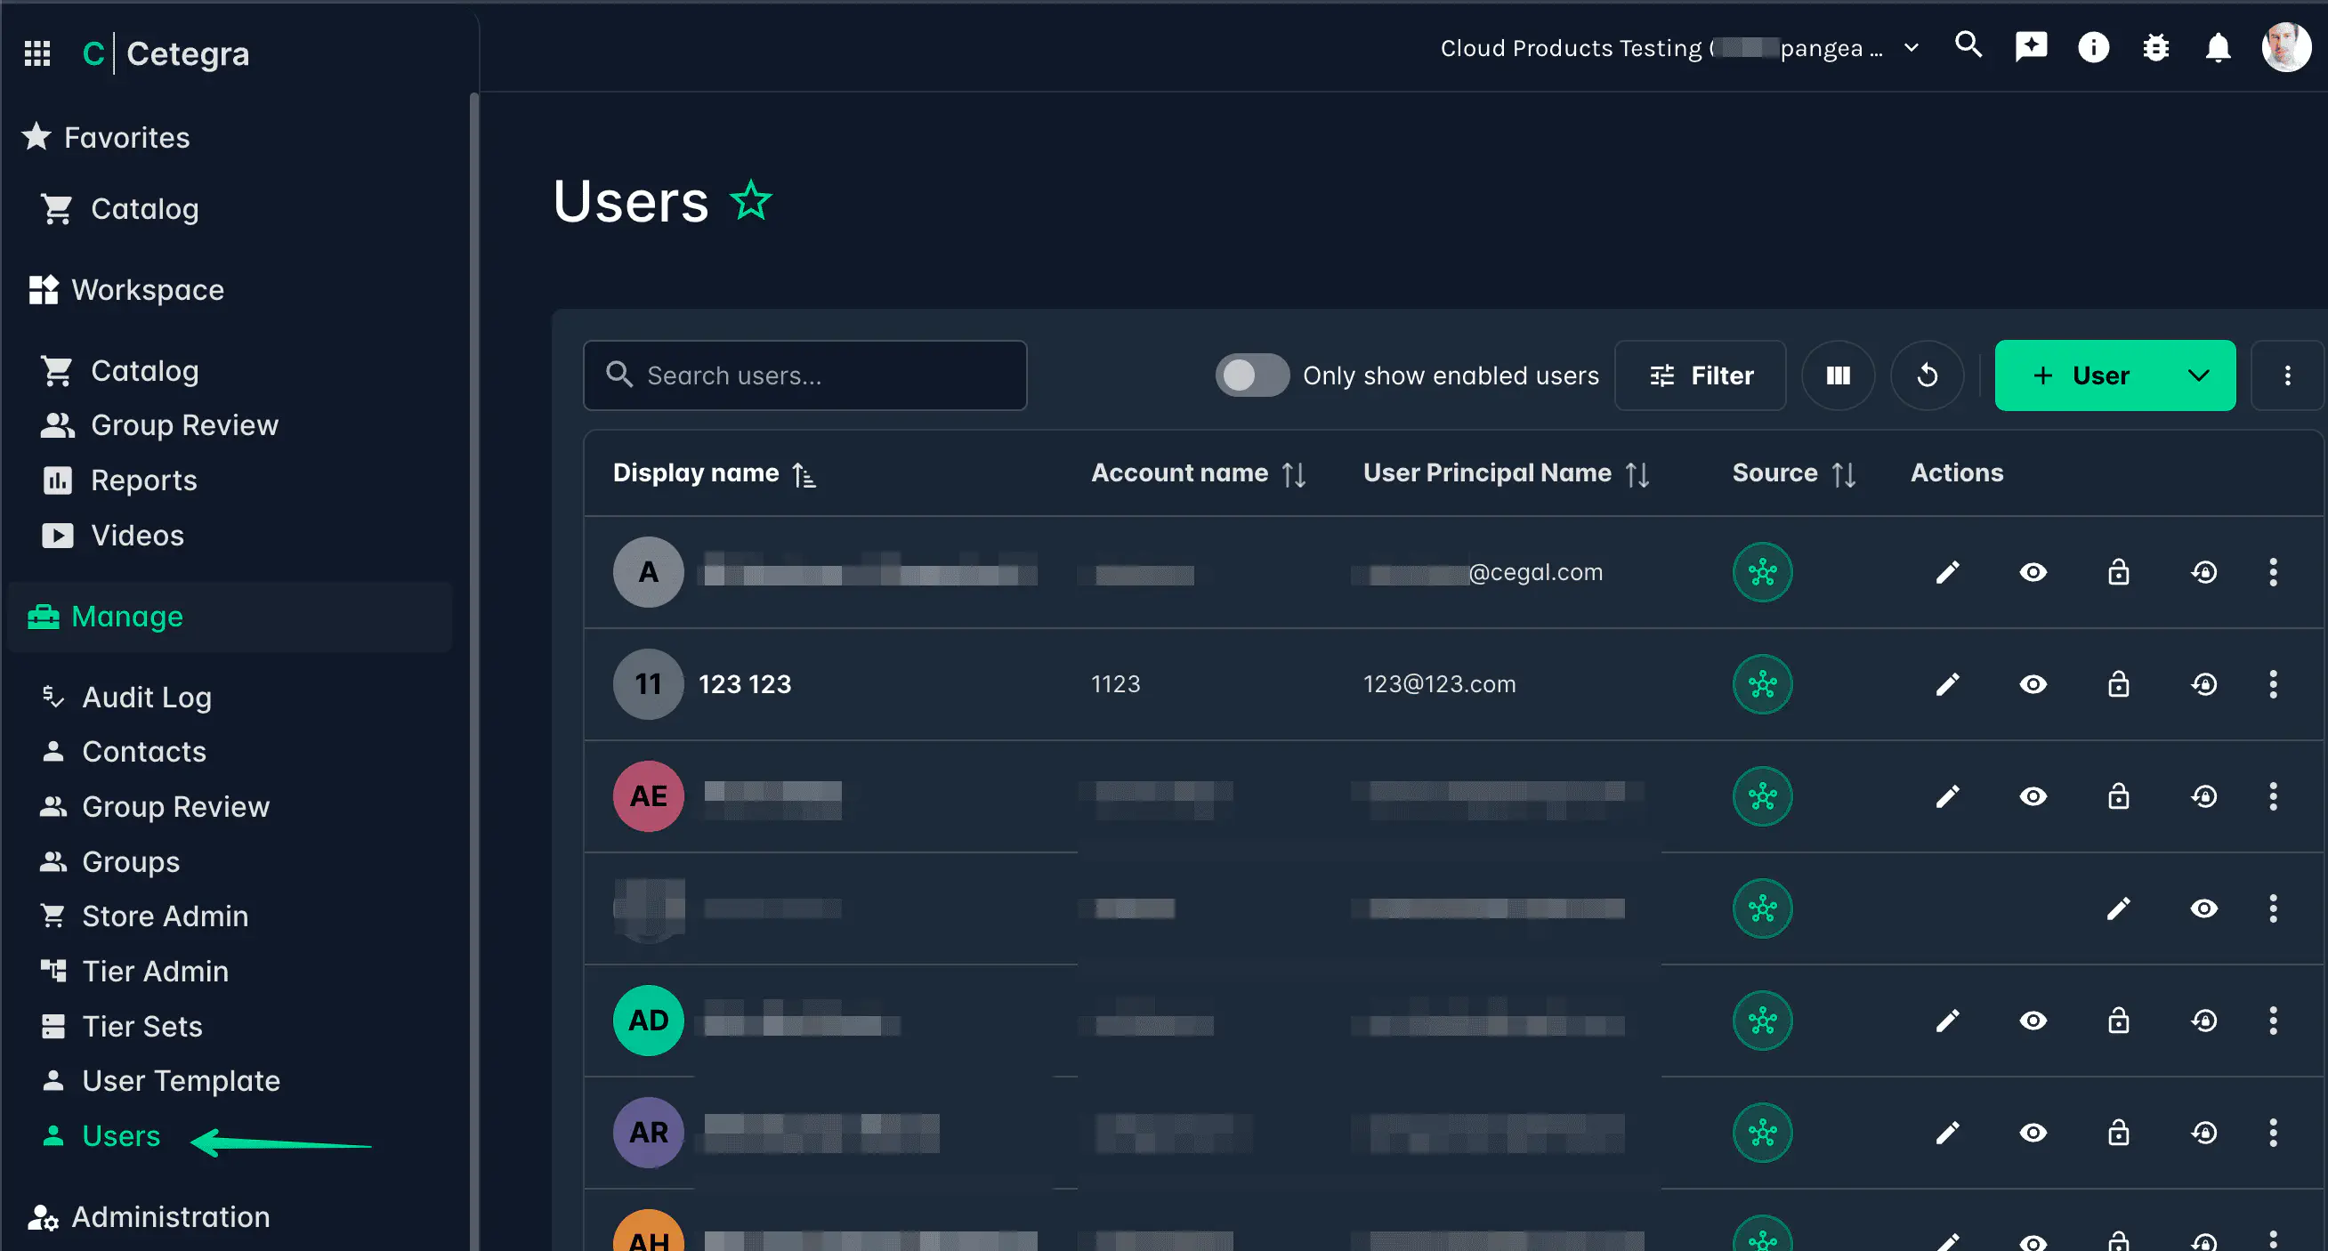The width and height of the screenshot is (2328, 1251).
Task: View details of user 123 123 with eye icon
Action: point(2033,683)
